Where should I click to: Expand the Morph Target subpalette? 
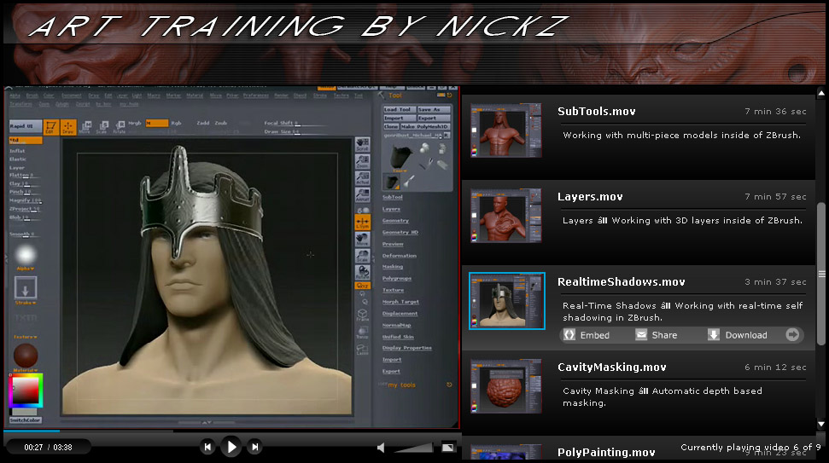coord(400,302)
